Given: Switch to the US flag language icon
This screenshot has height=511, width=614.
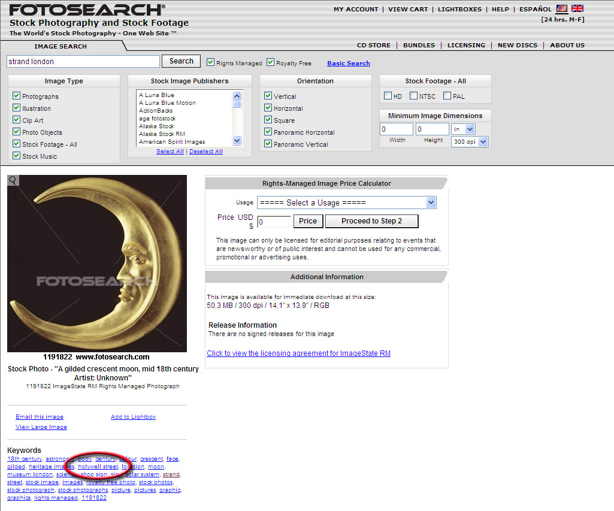Looking at the screenshot, I should click(x=562, y=8).
